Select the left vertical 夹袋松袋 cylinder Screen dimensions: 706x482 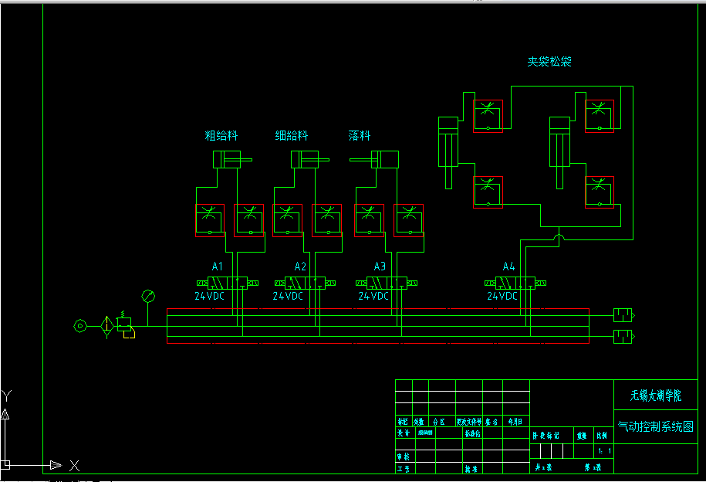click(448, 153)
